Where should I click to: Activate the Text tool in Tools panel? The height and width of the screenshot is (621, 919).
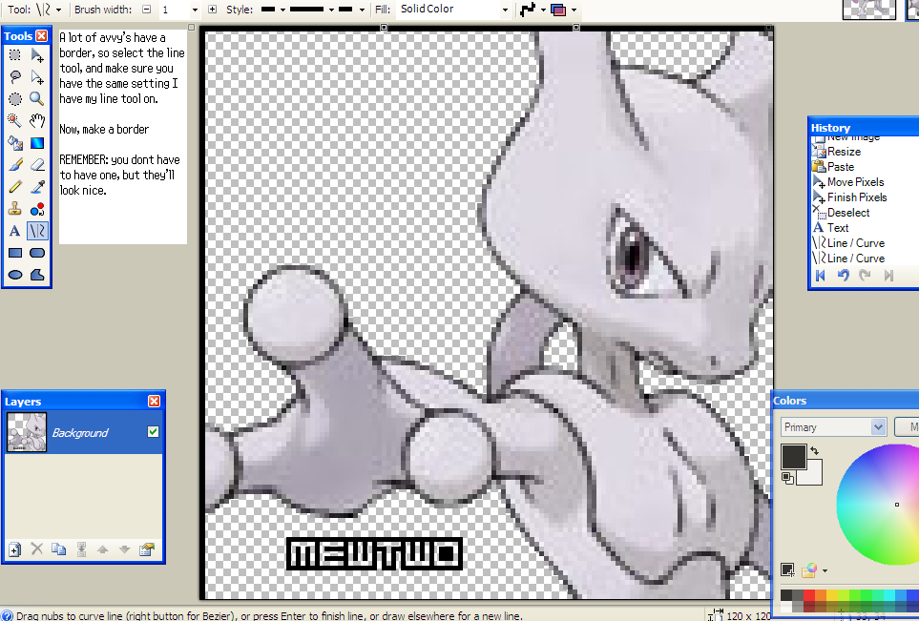click(x=14, y=231)
